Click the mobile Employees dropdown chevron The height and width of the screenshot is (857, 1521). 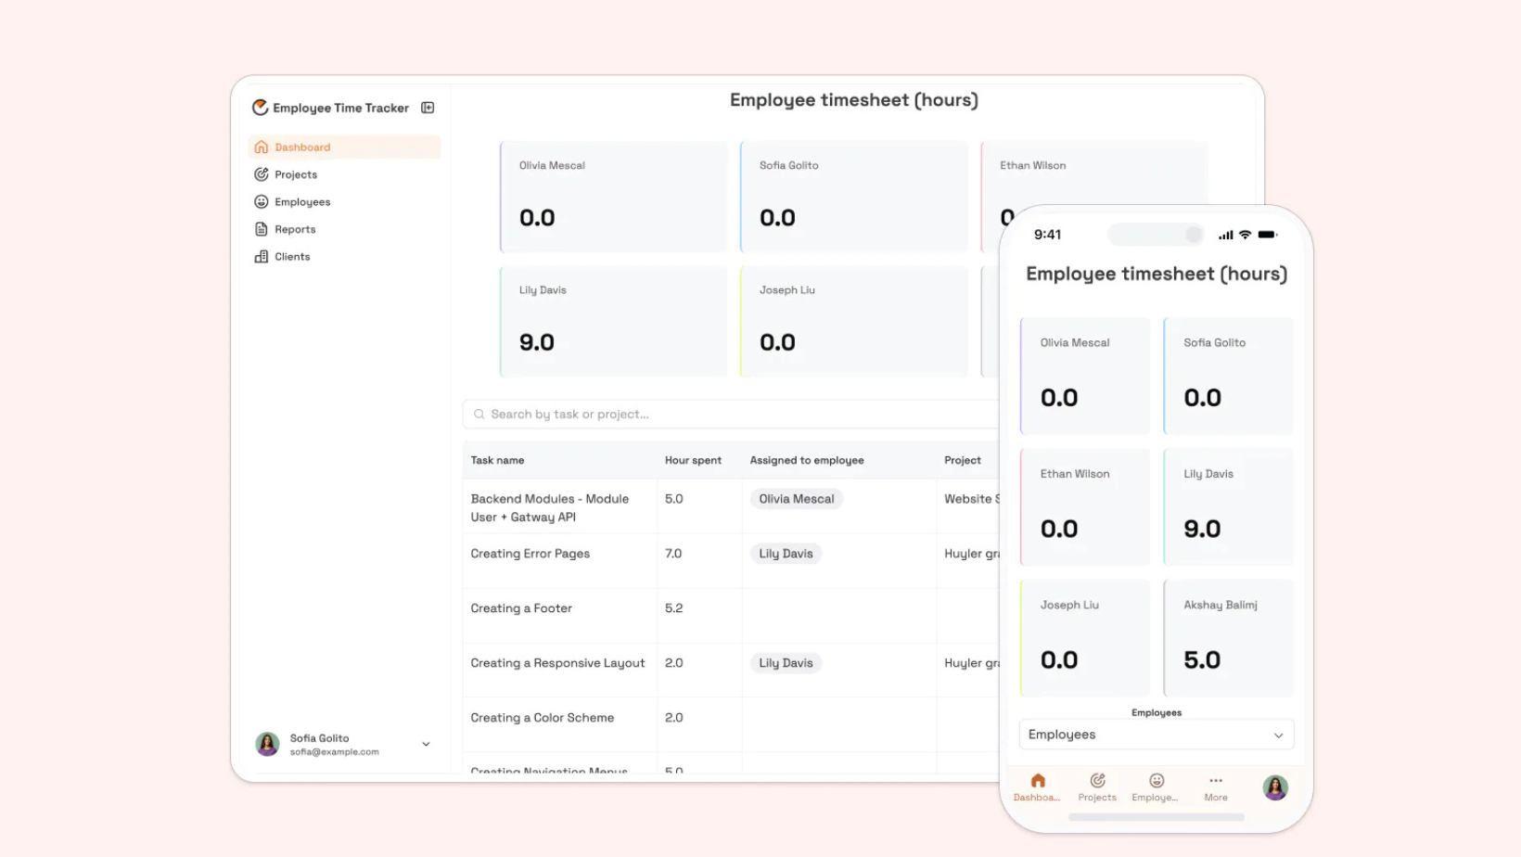(x=1278, y=735)
